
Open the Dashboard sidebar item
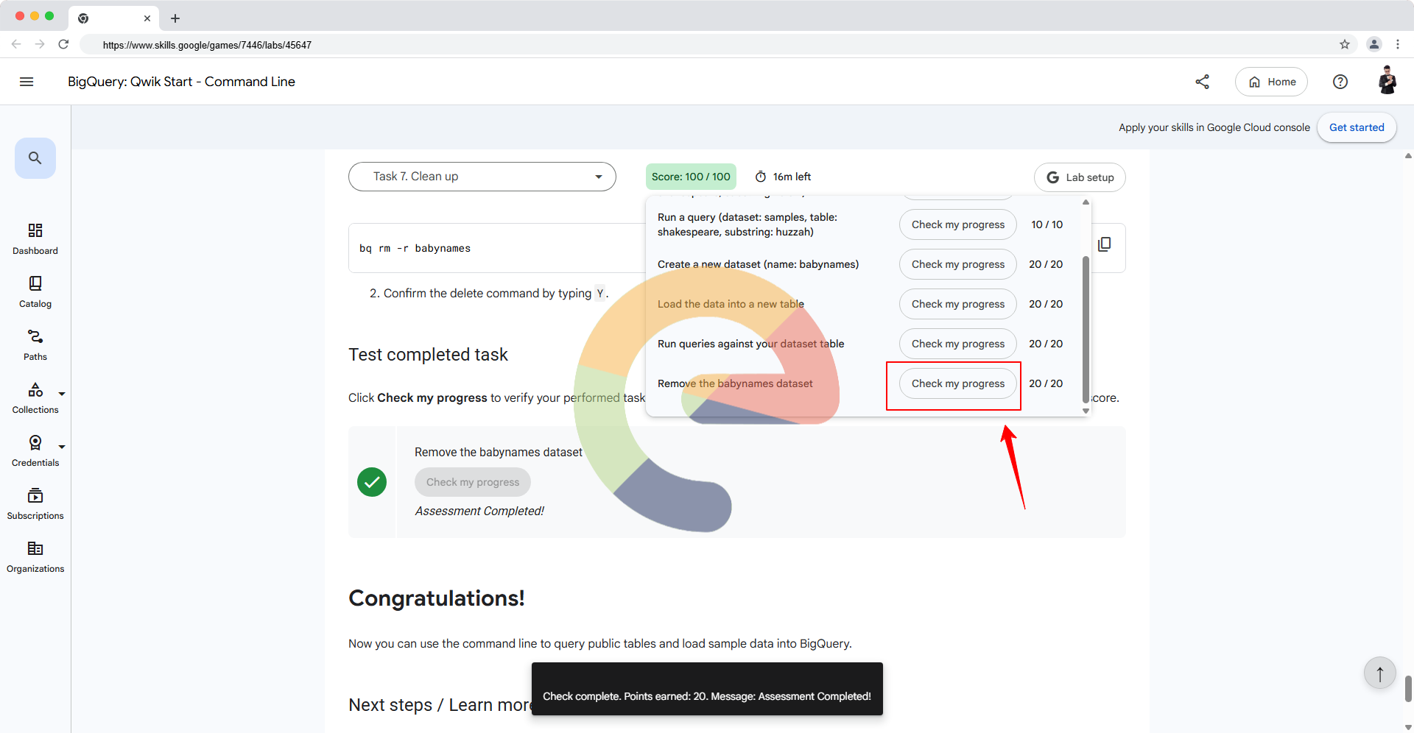pyautogui.click(x=35, y=239)
